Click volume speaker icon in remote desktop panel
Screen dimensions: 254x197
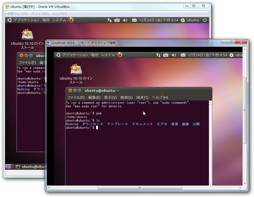[174, 55]
